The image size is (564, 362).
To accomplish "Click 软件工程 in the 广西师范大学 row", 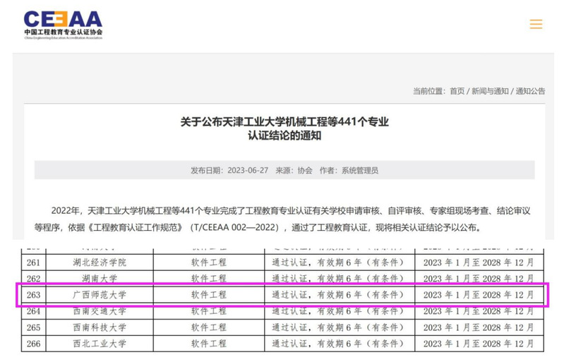I will click(x=209, y=294).
